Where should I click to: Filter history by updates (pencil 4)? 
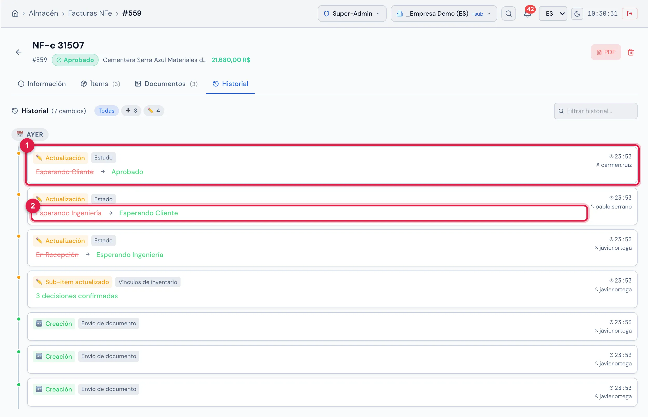click(154, 111)
